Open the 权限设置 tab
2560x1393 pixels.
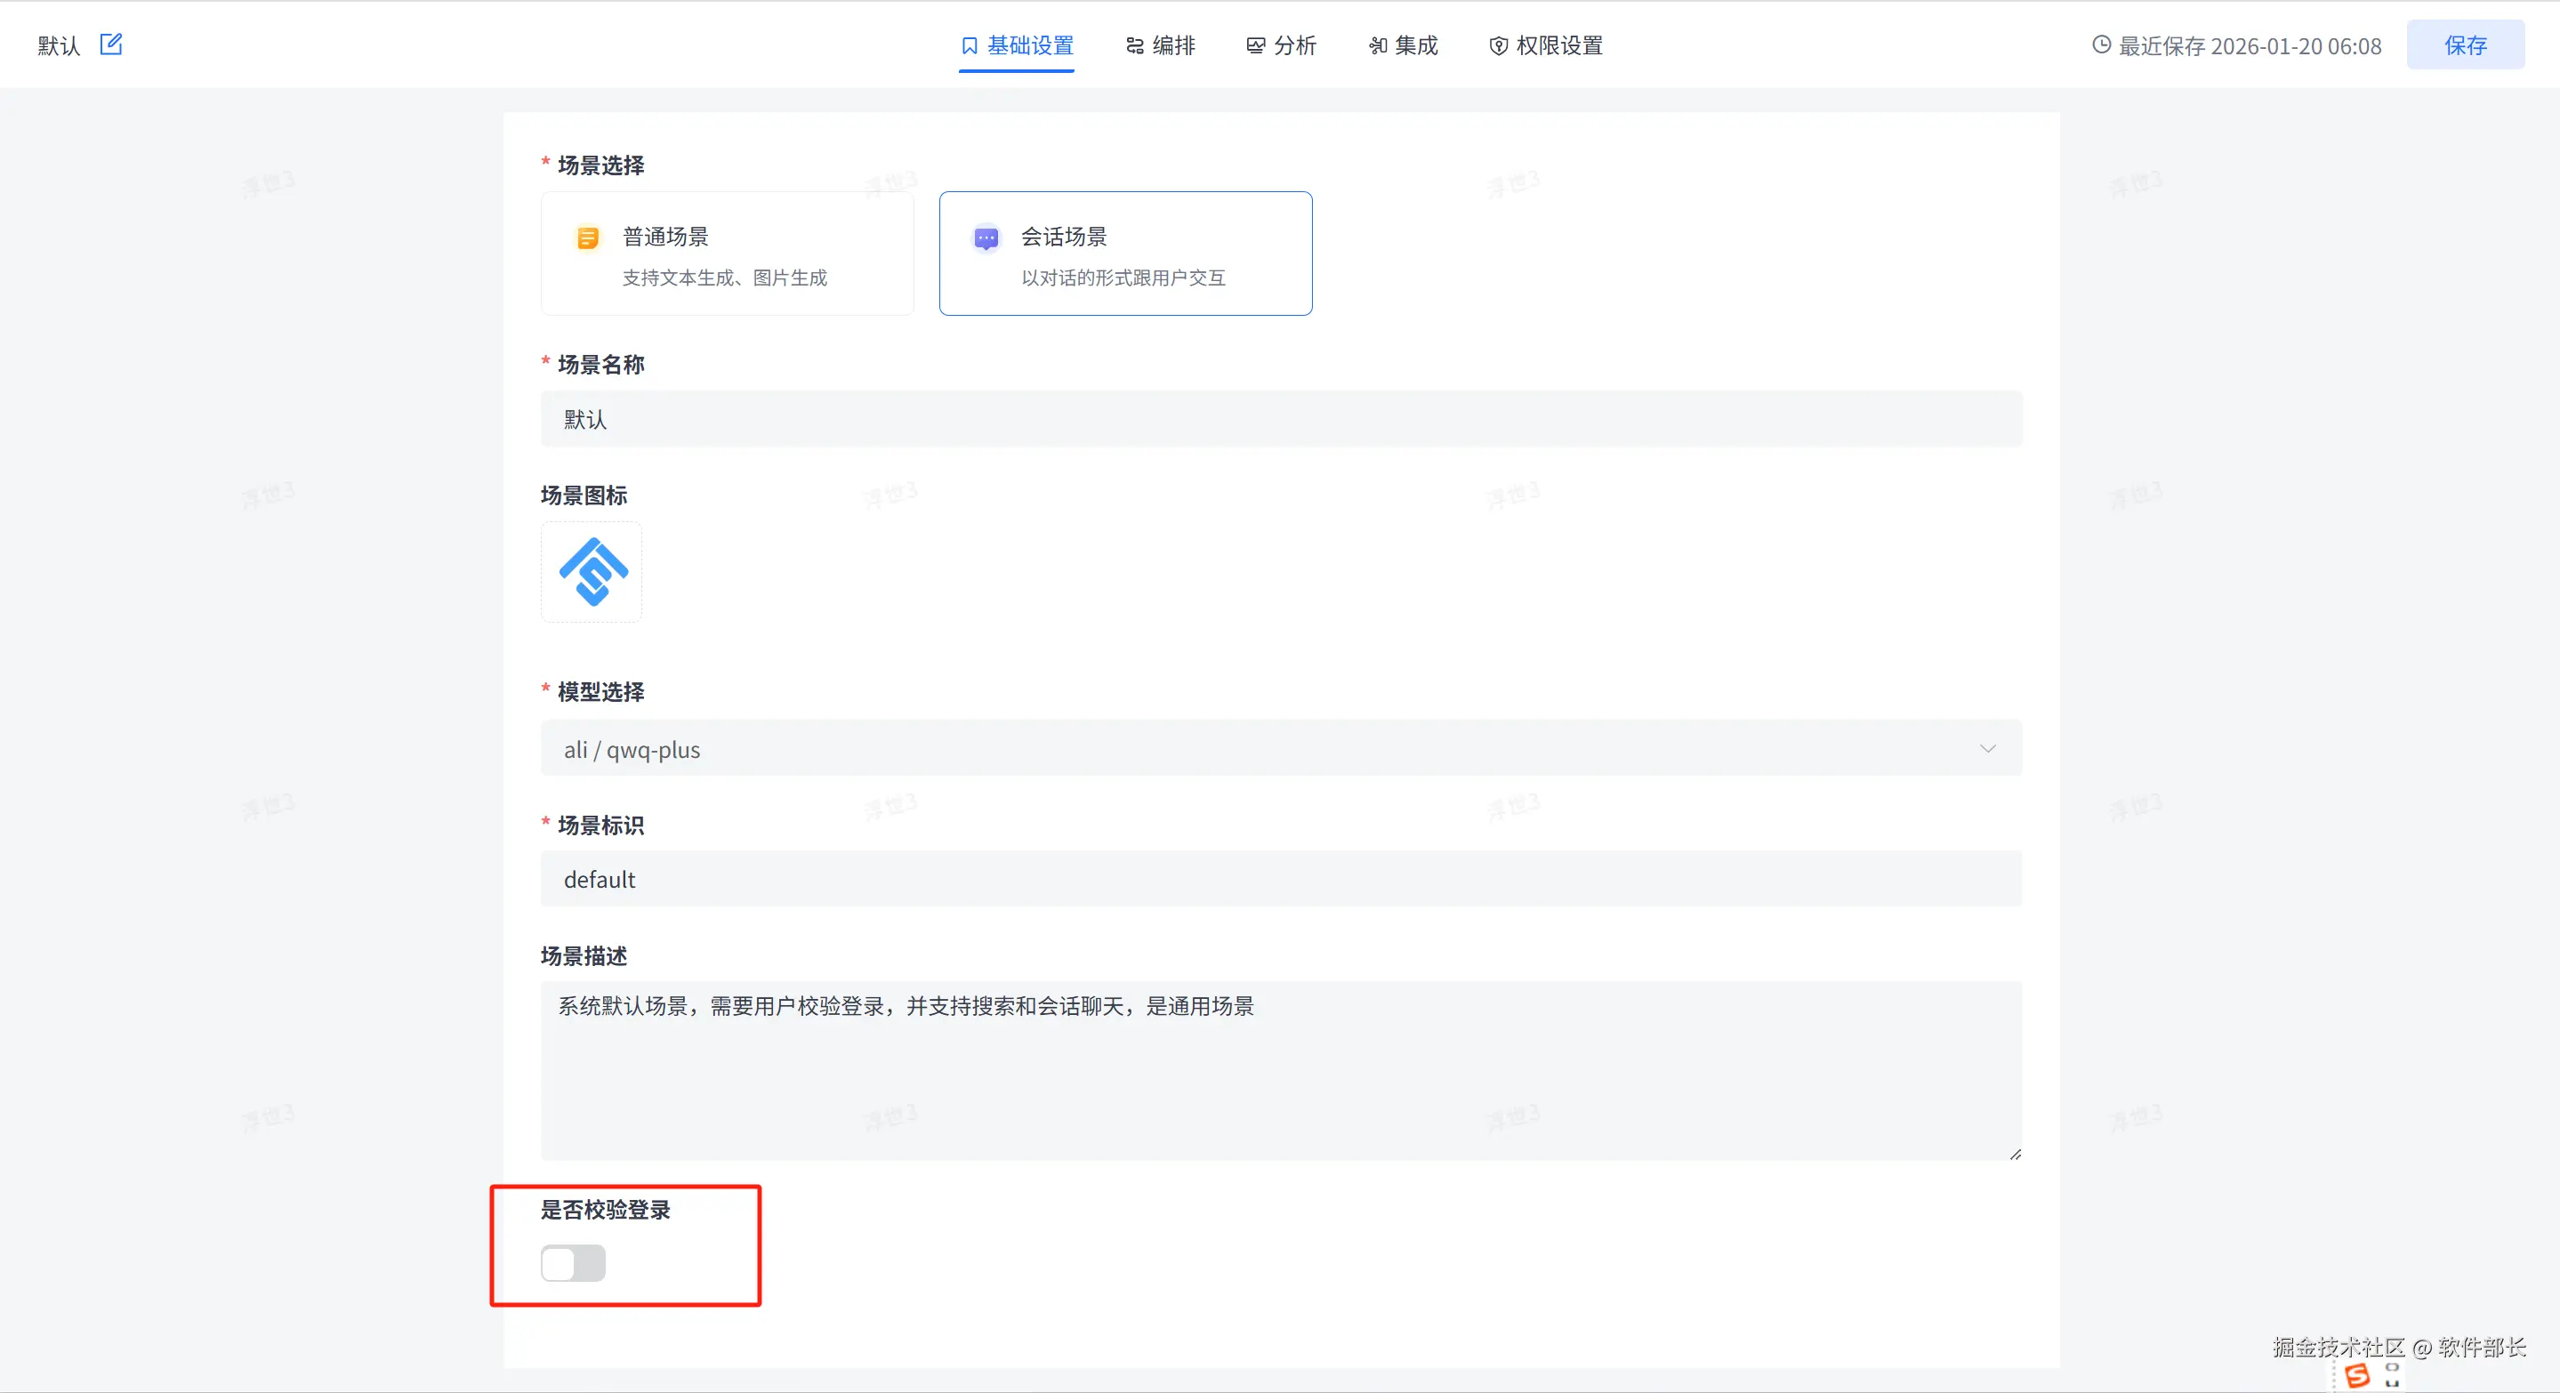[x=1546, y=45]
